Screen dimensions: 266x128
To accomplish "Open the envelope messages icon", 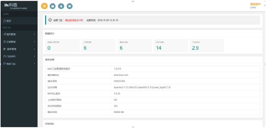I will click(x=53, y=6).
